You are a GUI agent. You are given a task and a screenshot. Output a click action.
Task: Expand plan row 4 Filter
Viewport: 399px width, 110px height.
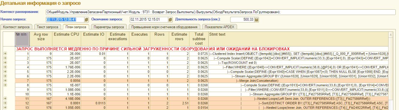(x=5, y=67)
